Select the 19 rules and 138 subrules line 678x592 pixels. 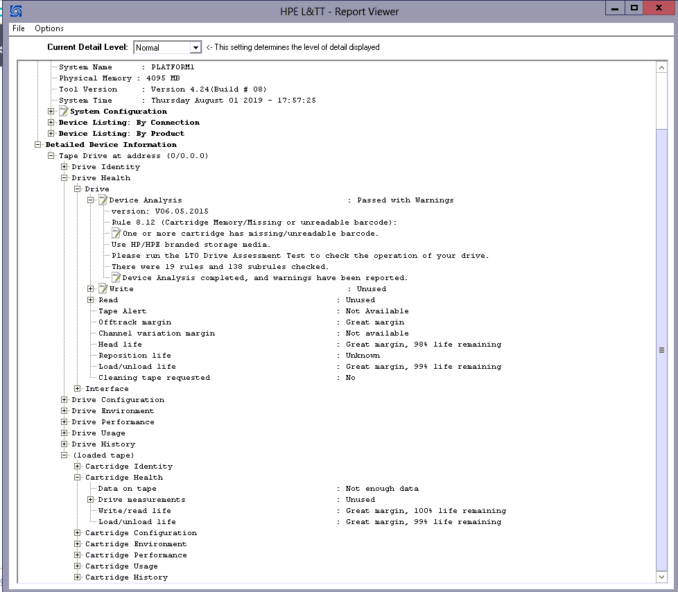click(220, 267)
